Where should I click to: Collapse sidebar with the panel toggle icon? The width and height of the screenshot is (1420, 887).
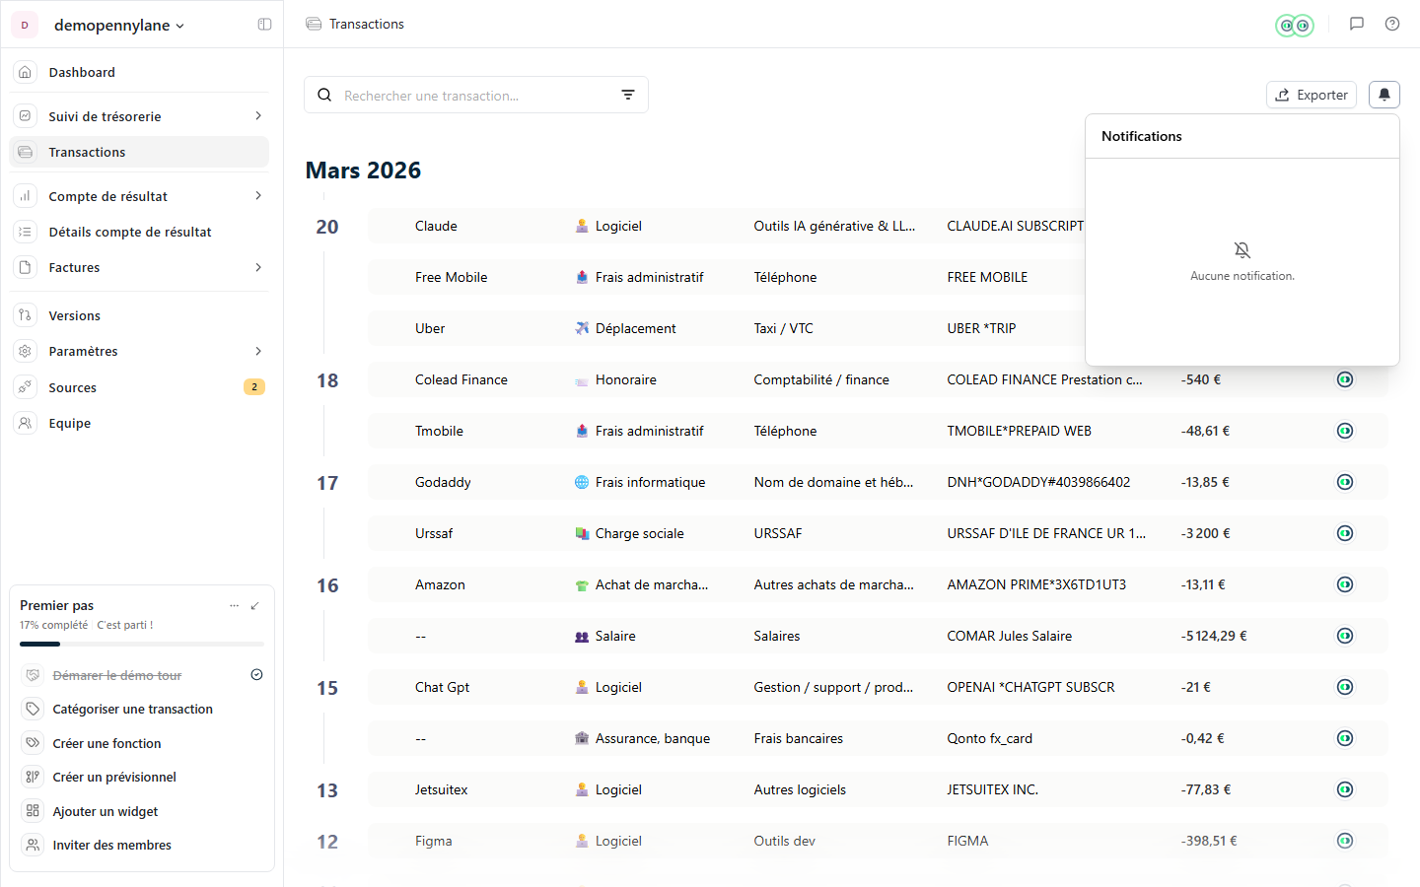(264, 25)
